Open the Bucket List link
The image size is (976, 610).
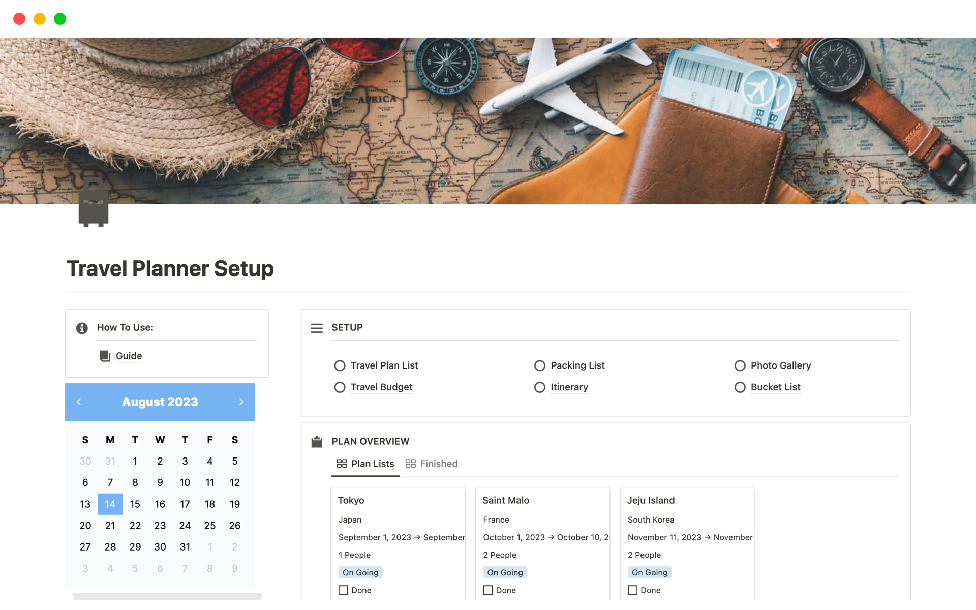(775, 387)
